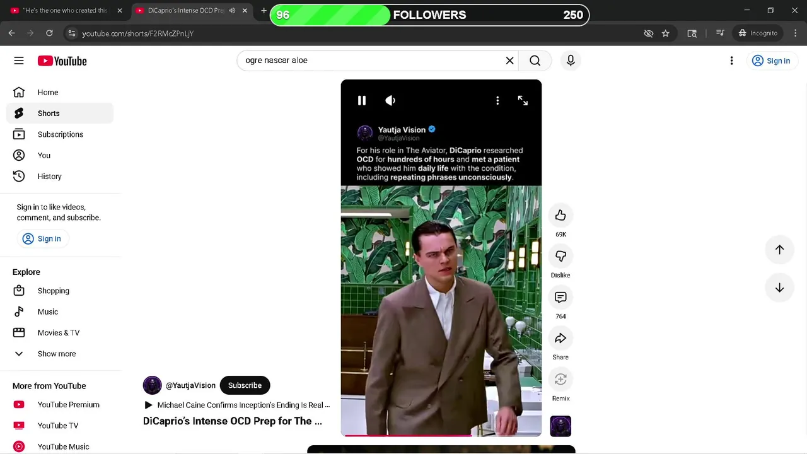Open the YouTube hamburger guide menu
The image size is (807, 454).
[19, 61]
